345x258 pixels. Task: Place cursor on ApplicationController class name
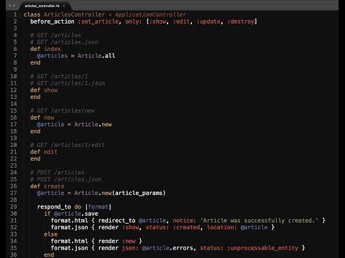[150, 14]
